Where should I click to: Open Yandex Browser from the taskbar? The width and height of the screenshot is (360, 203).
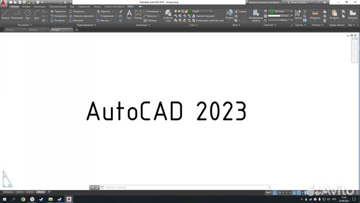(32, 199)
